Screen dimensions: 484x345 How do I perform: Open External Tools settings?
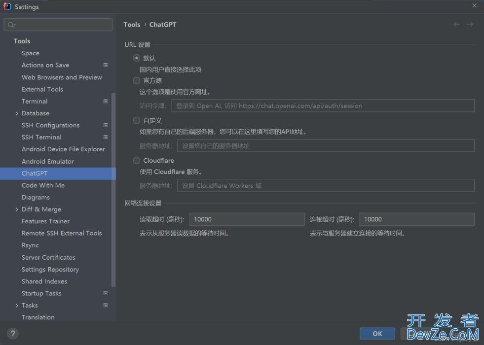(x=42, y=89)
